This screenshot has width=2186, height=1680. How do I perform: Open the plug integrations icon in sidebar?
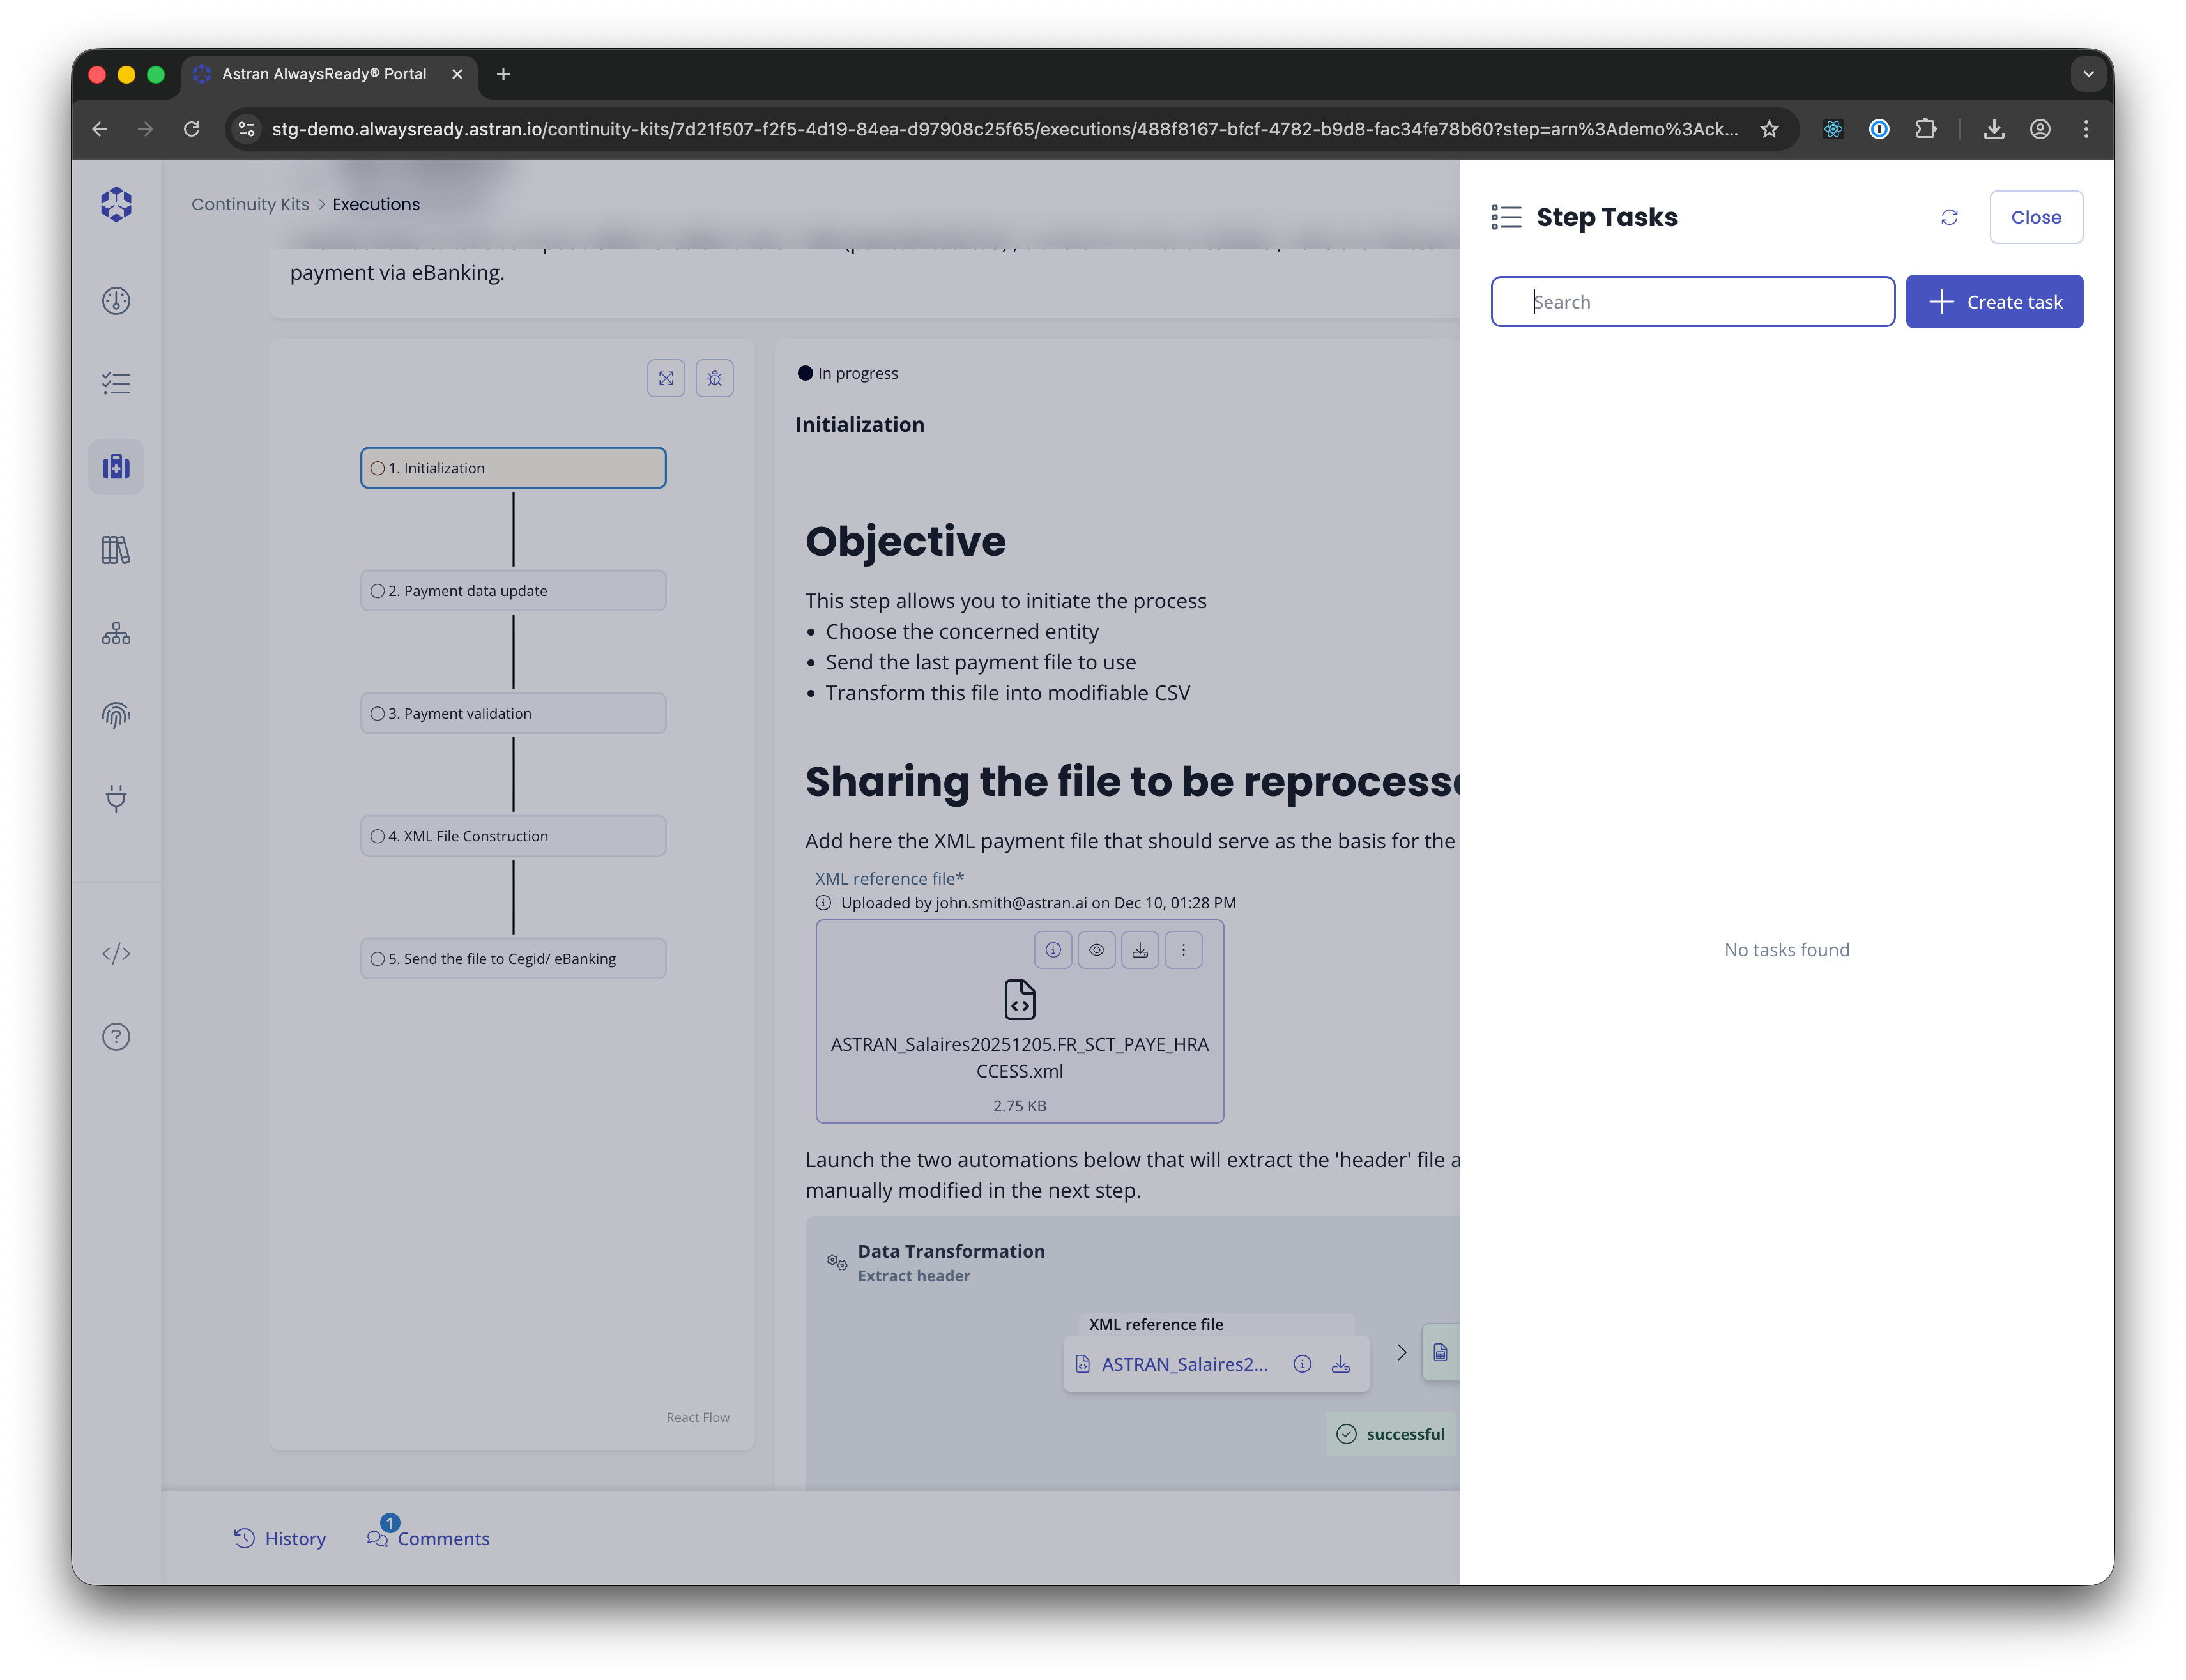click(x=116, y=798)
